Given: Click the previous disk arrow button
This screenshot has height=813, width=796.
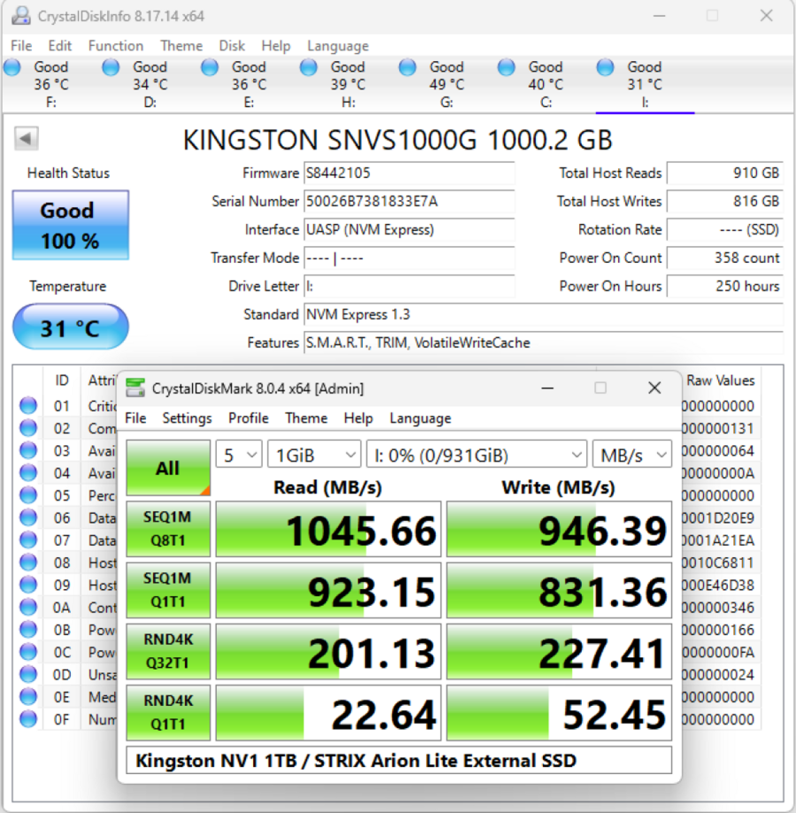Looking at the screenshot, I should coord(26,138).
